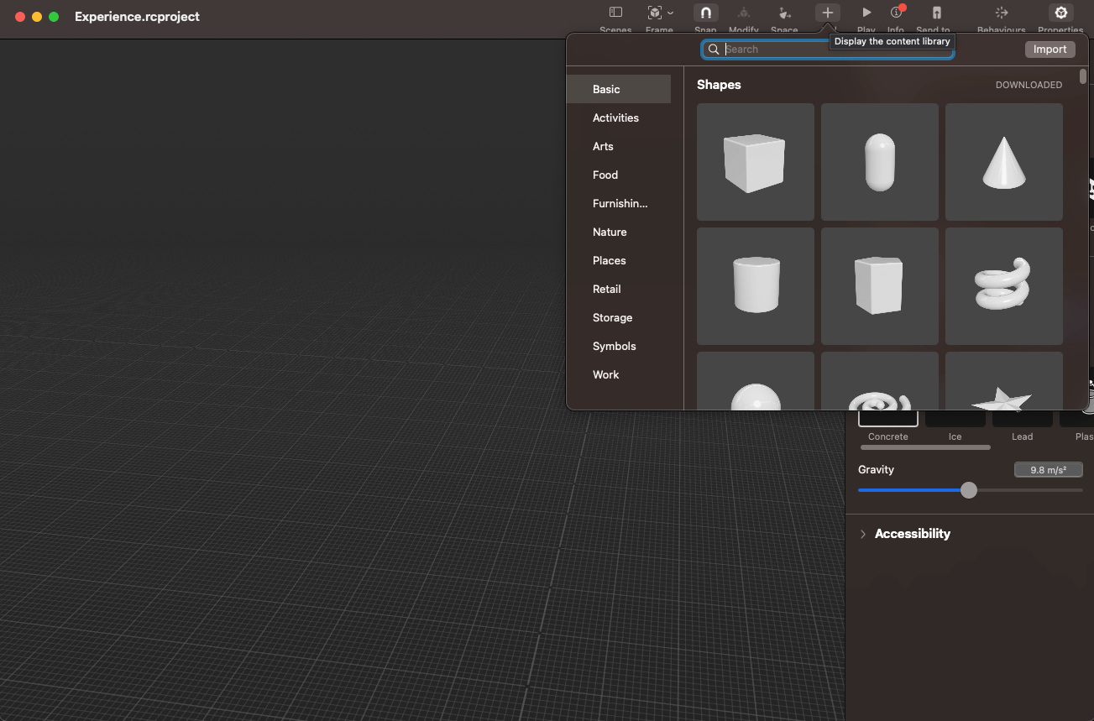Open the Info icon with red badge
Screen dimensions: 1094x721
point(896,13)
